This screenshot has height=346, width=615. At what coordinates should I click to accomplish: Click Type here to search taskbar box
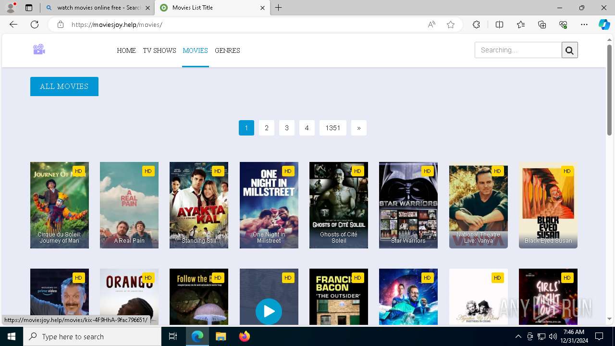coord(92,336)
